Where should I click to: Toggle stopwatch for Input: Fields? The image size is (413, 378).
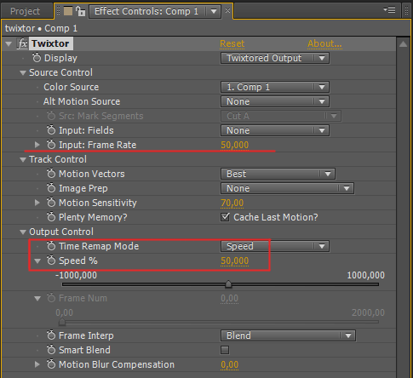point(51,130)
